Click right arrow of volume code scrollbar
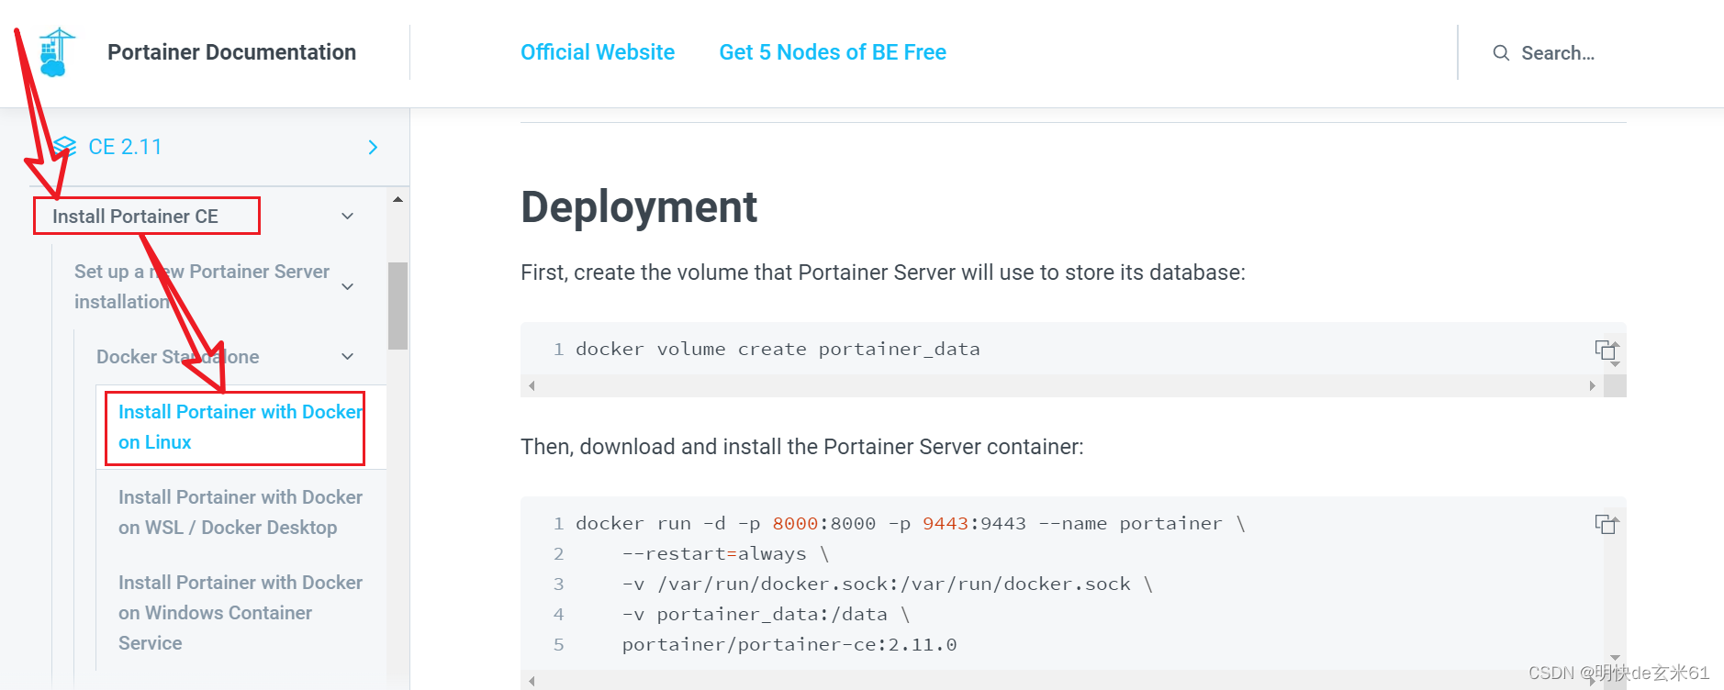The image size is (1724, 690). pyautogui.click(x=1593, y=386)
